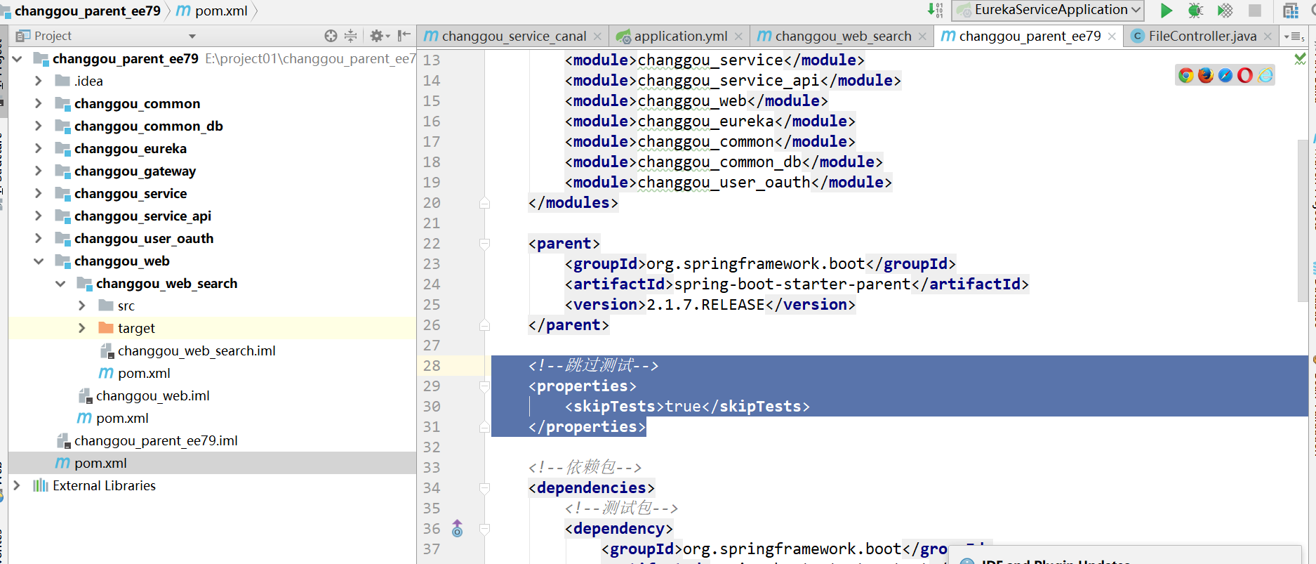This screenshot has height=564, width=1316.
Task: Start debugging with the green bug icon
Action: pos(1195,11)
